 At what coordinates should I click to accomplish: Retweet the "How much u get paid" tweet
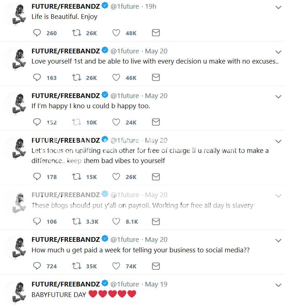[x=77, y=266]
